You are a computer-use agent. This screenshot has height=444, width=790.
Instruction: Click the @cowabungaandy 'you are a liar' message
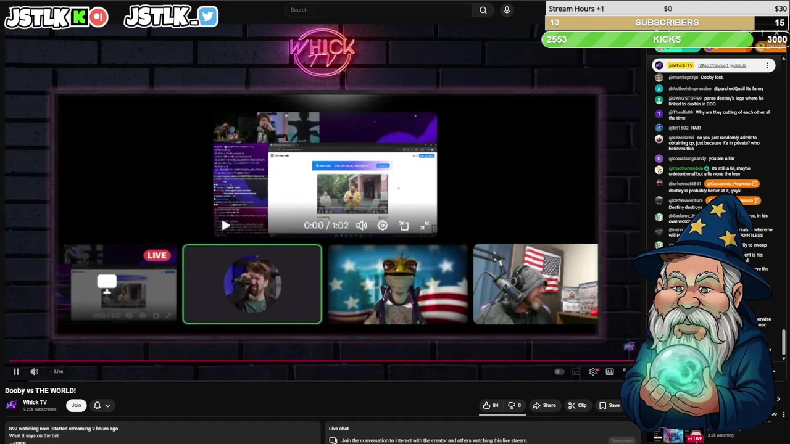tap(701, 158)
